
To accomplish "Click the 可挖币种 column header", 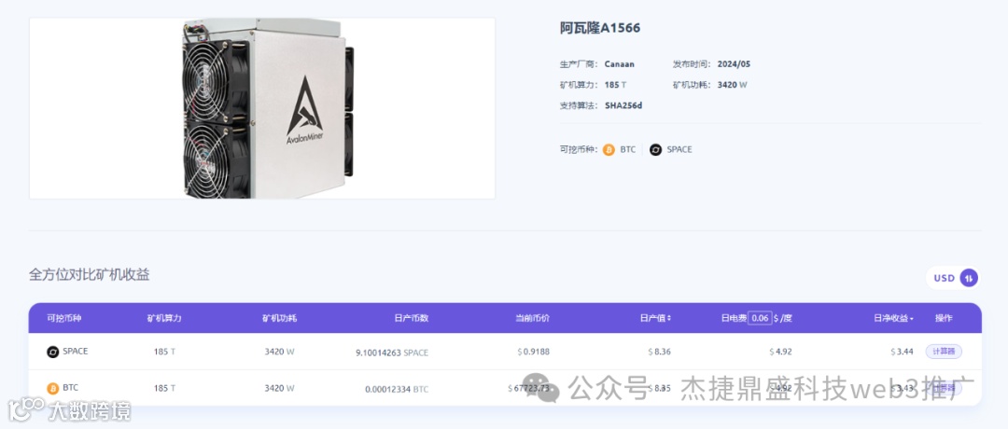I will [x=64, y=318].
